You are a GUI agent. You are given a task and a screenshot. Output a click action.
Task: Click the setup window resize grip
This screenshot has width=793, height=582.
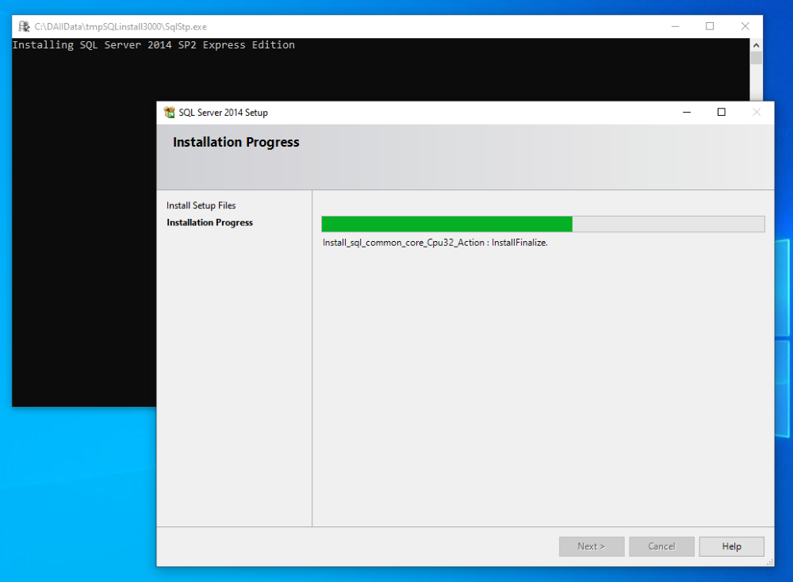pyautogui.click(x=770, y=562)
